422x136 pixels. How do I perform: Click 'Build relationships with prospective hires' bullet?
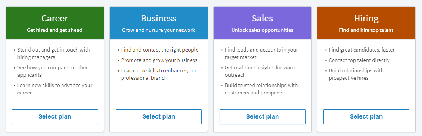pos(356,74)
